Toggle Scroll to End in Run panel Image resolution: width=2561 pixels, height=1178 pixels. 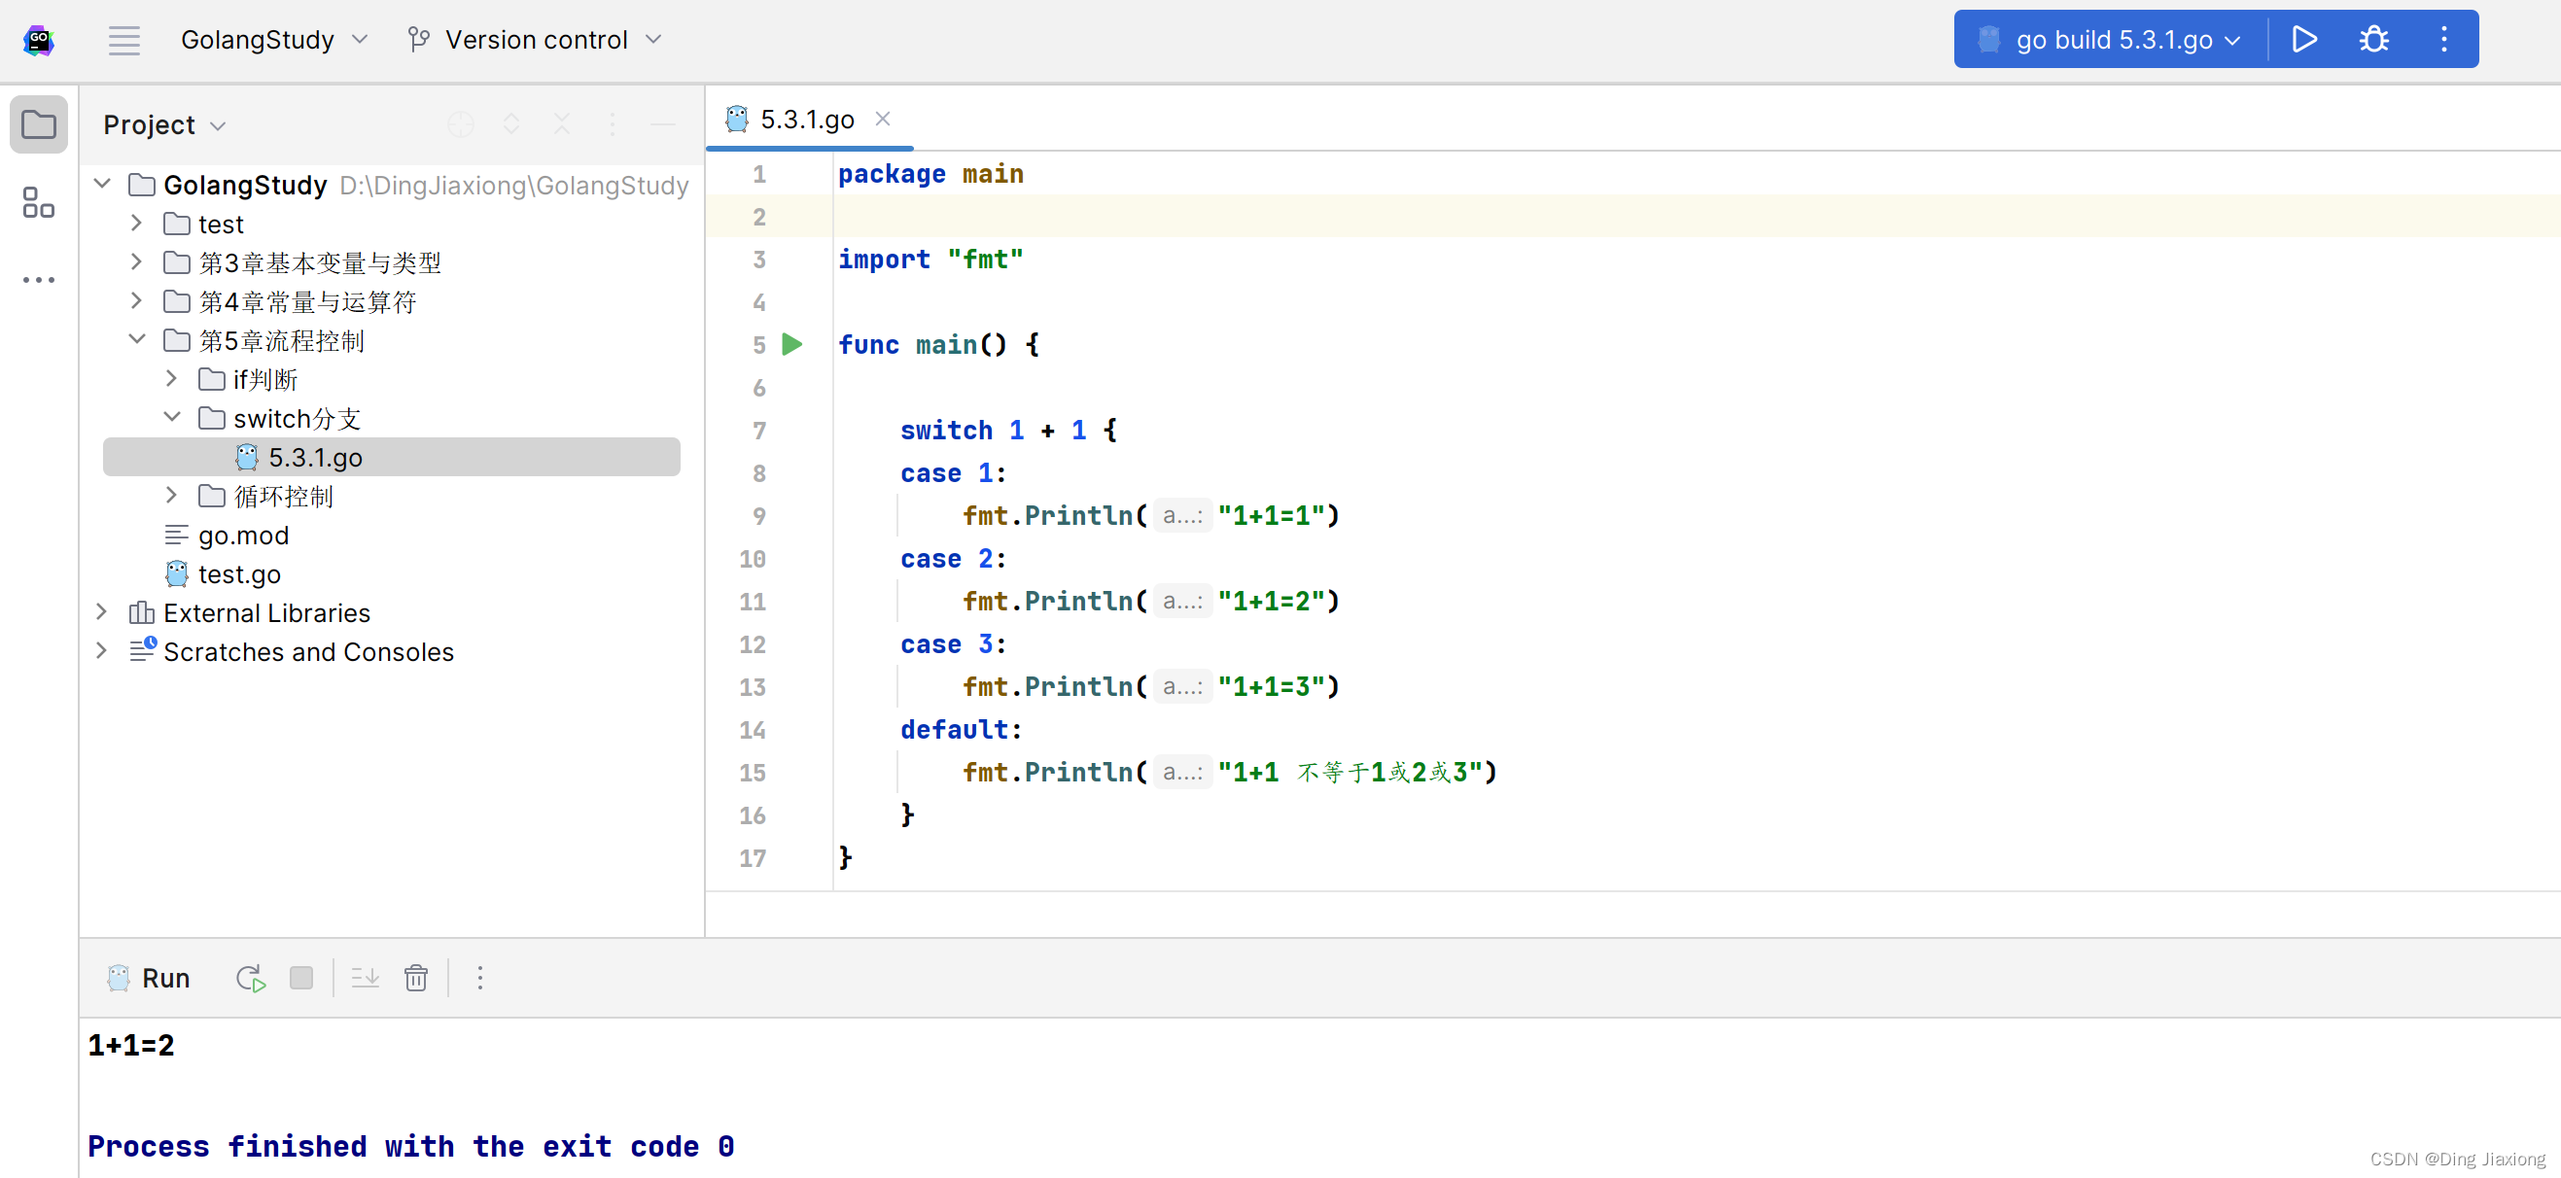pyautogui.click(x=365, y=978)
